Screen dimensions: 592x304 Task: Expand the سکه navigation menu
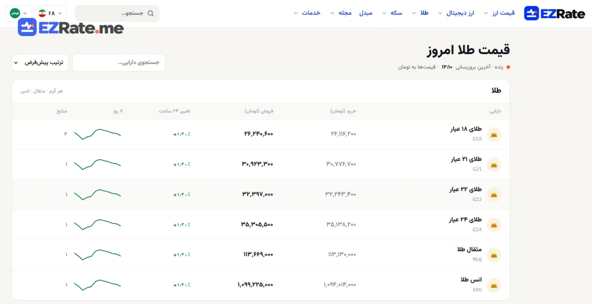tap(392, 13)
